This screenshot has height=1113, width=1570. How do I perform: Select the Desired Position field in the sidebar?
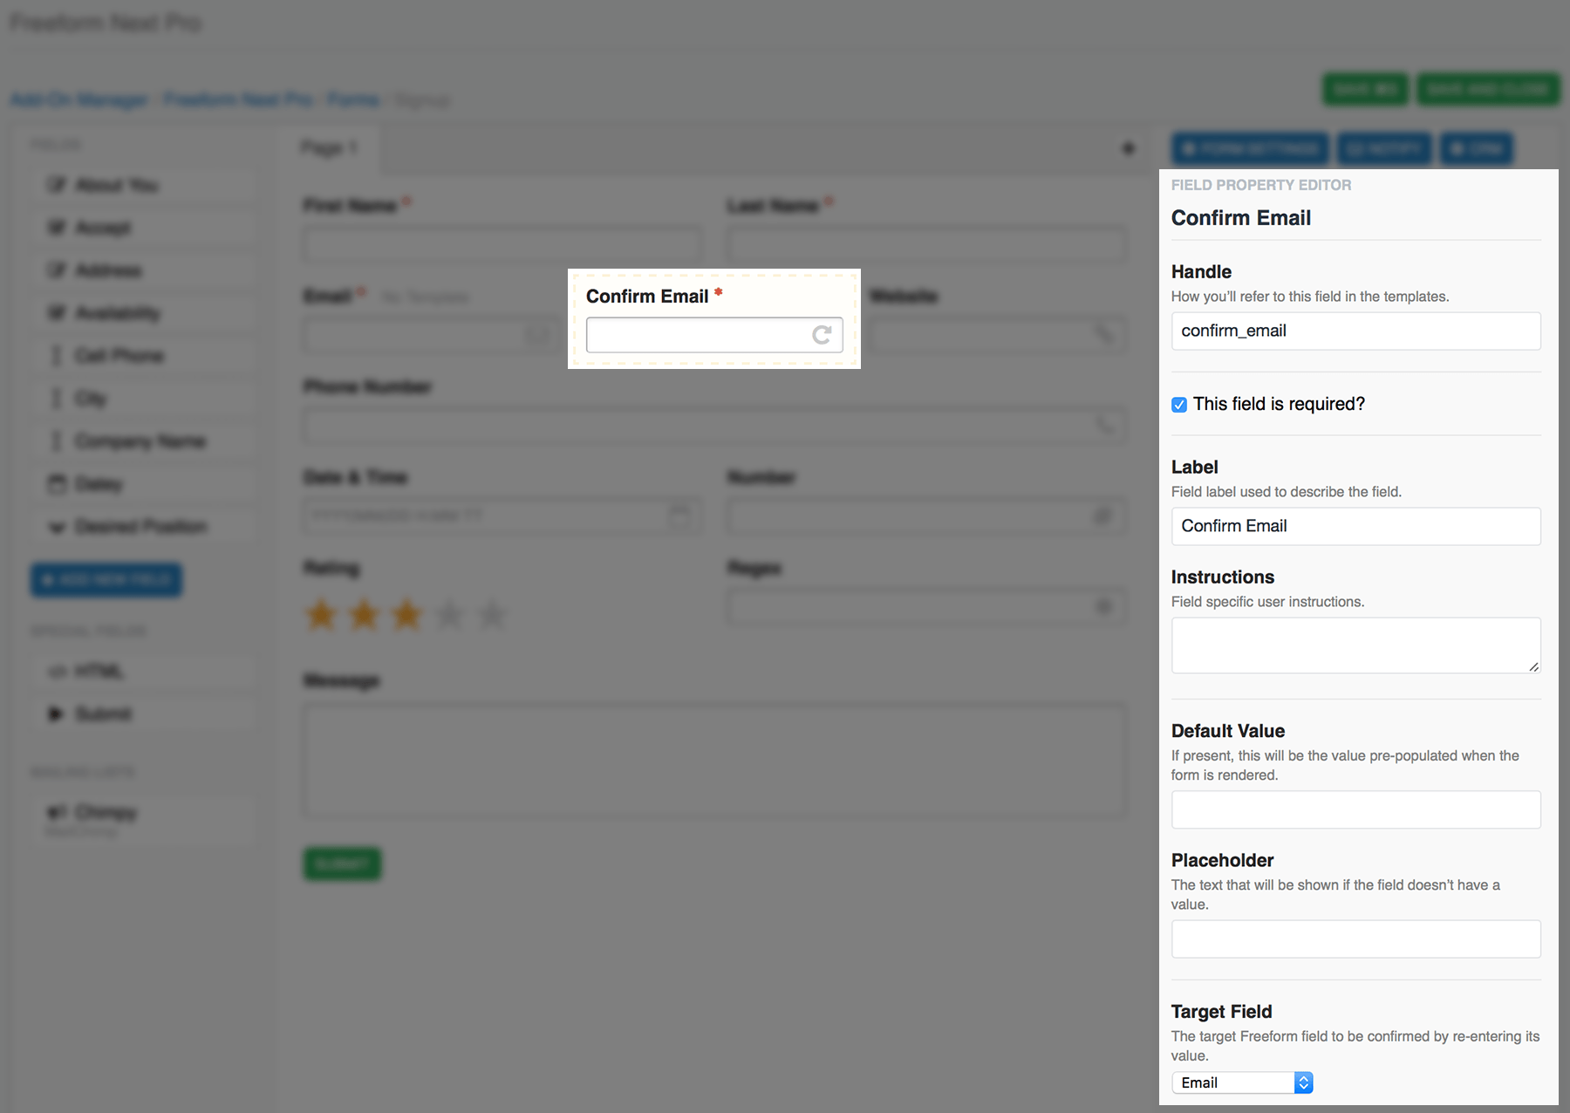tap(144, 527)
